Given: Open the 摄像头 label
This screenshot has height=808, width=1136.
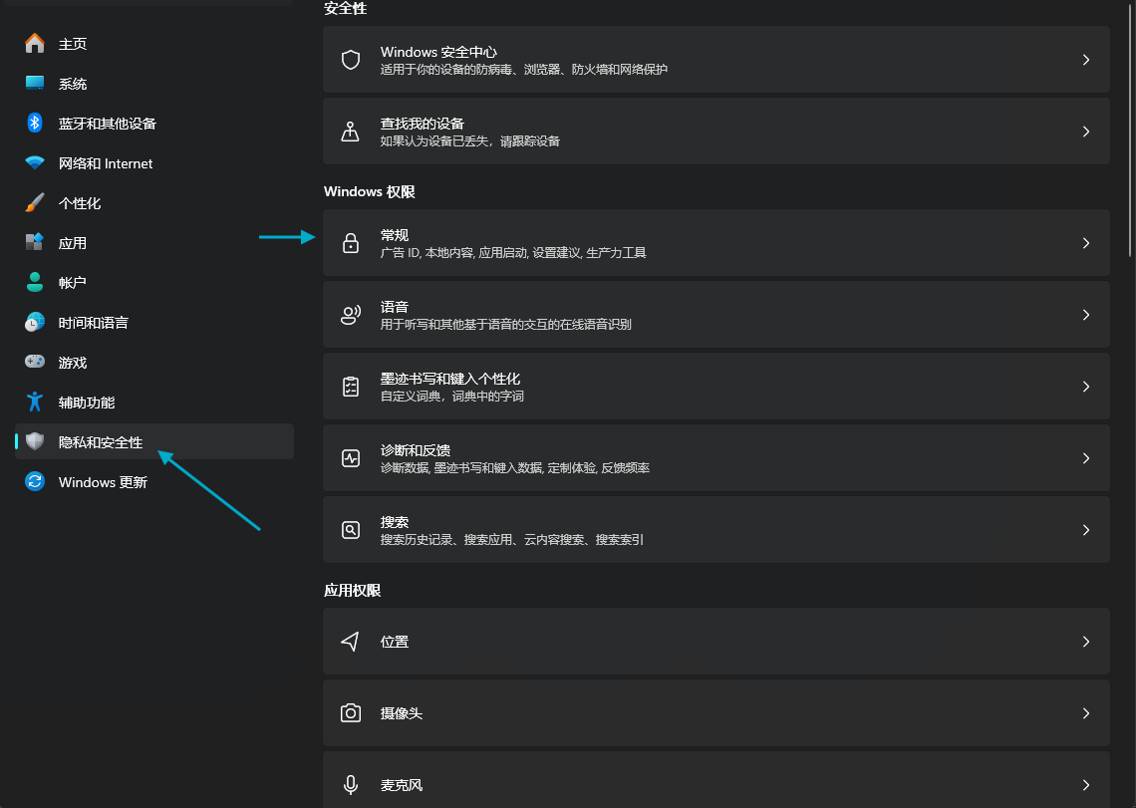Looking at the screenshot, I should pyautogui.click(x=402, y=713).
